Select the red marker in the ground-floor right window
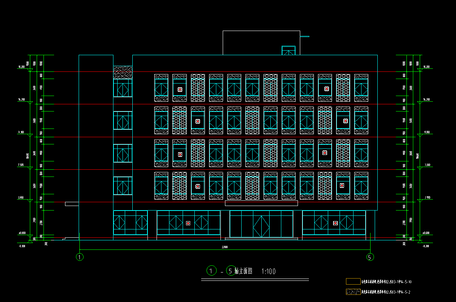This screenshot has height=302, width=456. point(335,223)
